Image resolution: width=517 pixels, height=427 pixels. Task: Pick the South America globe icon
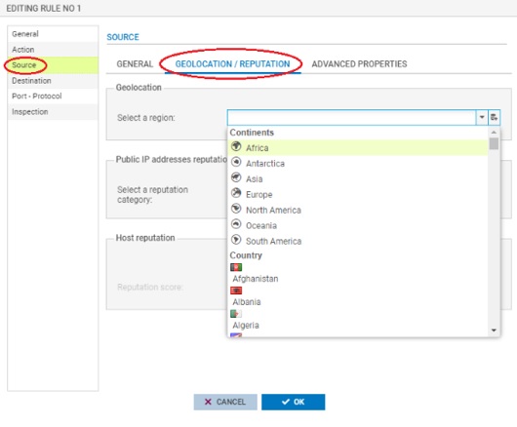tap(236, 240)
